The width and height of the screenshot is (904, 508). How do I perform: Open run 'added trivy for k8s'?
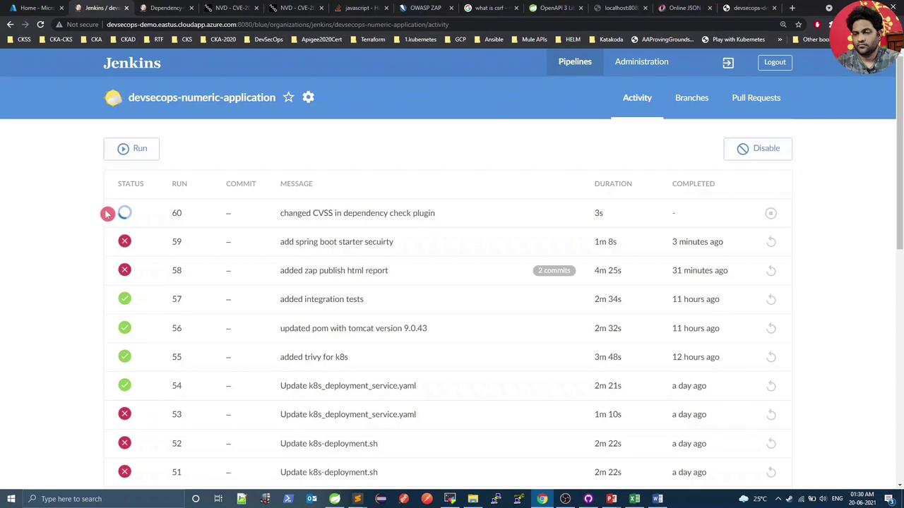(x=314, y=357)
